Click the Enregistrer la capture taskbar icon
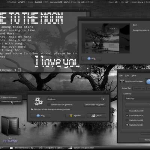The image size is (150, 150). (41, 148)
